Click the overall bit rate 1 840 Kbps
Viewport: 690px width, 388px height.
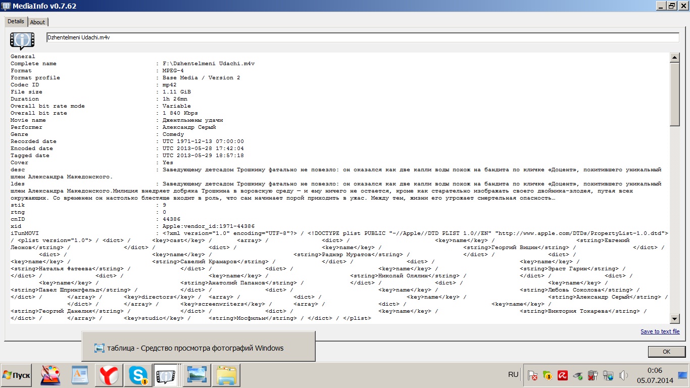click(x=180, y=113)
